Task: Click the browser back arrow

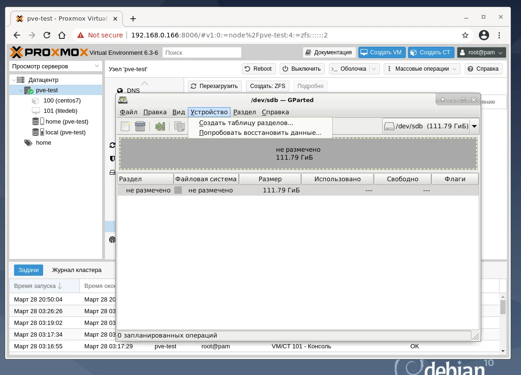Action: tap(16, 35)
